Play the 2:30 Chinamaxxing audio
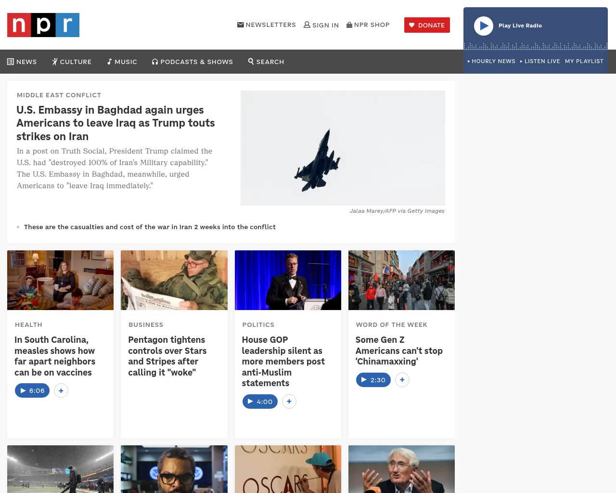The height and width of the screenshot is (493, 616). point(373,380)
